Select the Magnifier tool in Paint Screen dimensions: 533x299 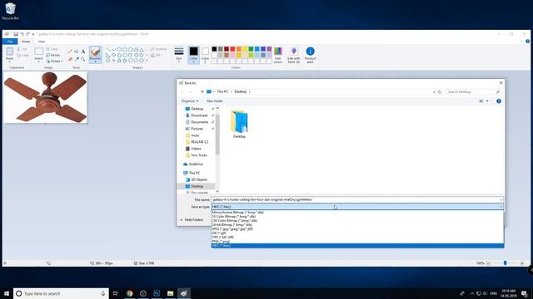point(83,59)
